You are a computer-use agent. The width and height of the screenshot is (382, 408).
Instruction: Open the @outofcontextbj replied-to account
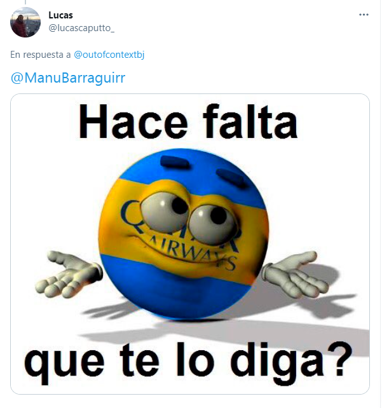click(109, 55)
